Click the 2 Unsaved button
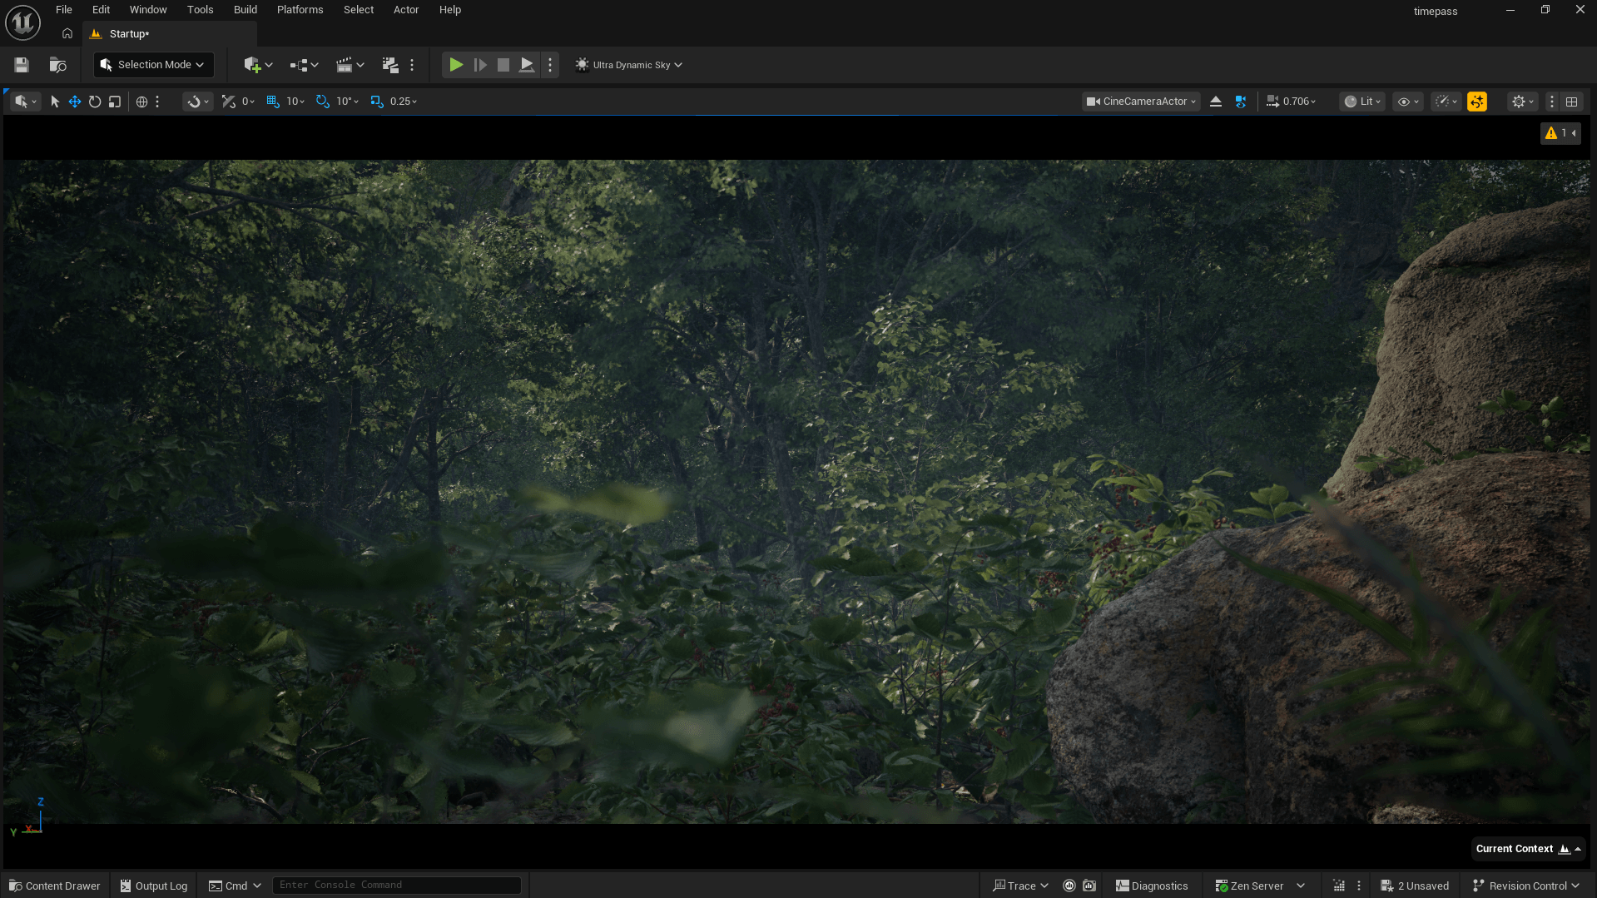Screen dimensions: 1597x898 [x=1415, y=886]
